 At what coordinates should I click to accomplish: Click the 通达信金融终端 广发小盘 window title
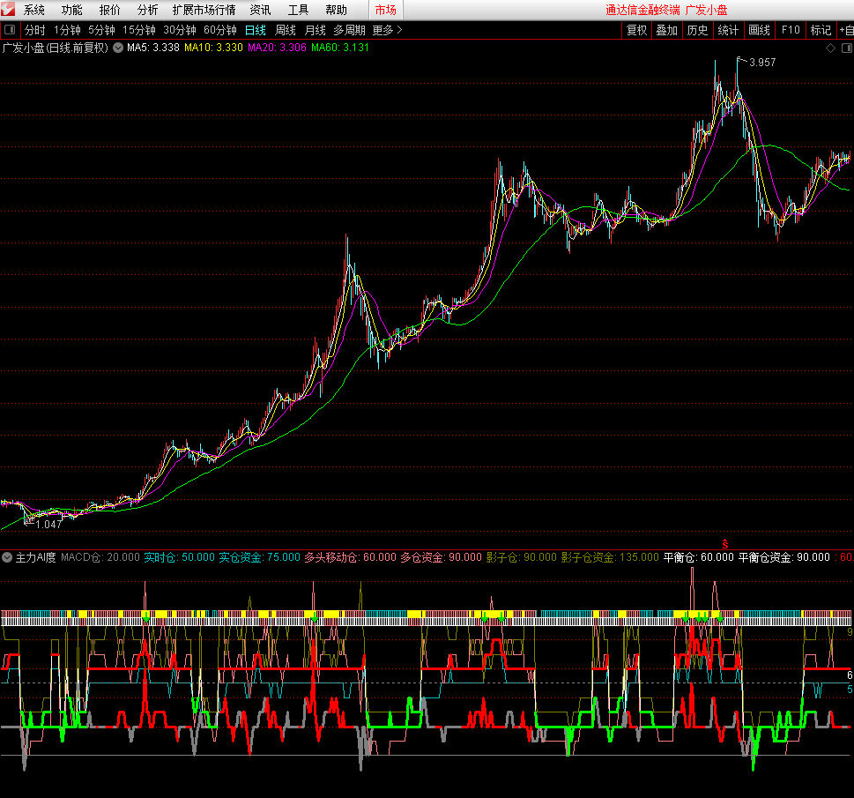tap(666, 10)
